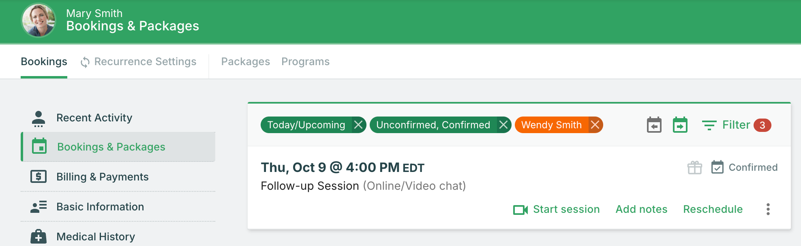Viewport: 801px width, 246px height.
Task: Open Billing & Payments in the sidebar
Action: 102,177
